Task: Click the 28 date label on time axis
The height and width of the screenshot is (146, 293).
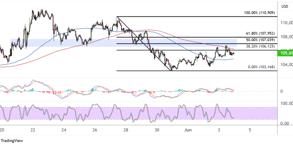Action: tap(126, 130)
